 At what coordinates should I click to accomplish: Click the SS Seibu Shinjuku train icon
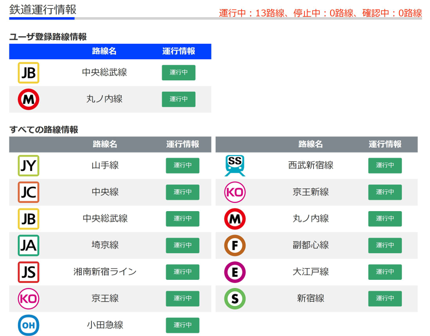point(235,166)
